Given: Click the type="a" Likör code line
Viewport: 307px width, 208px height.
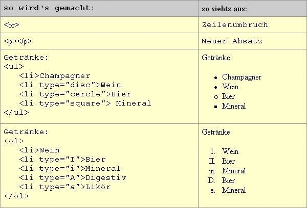Looking at the screenshot, I should 65,187.
